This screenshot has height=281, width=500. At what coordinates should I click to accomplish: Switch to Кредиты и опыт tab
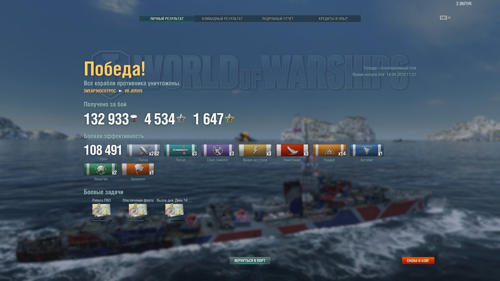pos(333,19)
